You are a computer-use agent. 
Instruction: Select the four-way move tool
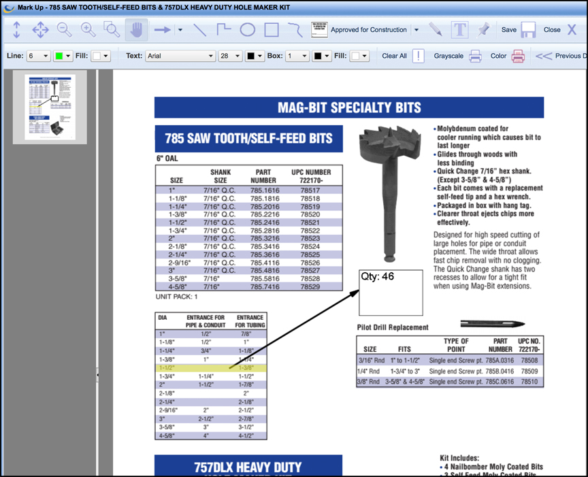click(41, 30)
